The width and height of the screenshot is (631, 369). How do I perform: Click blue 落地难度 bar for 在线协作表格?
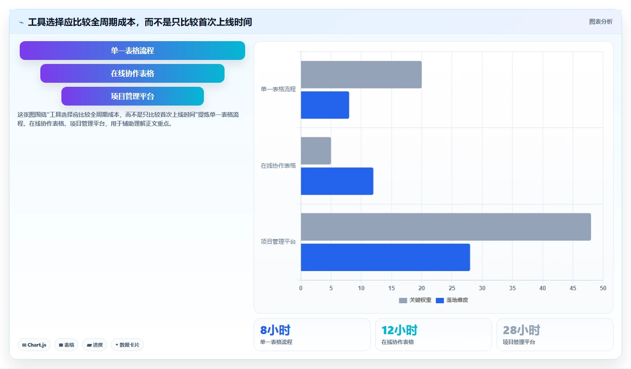point(337,181)
